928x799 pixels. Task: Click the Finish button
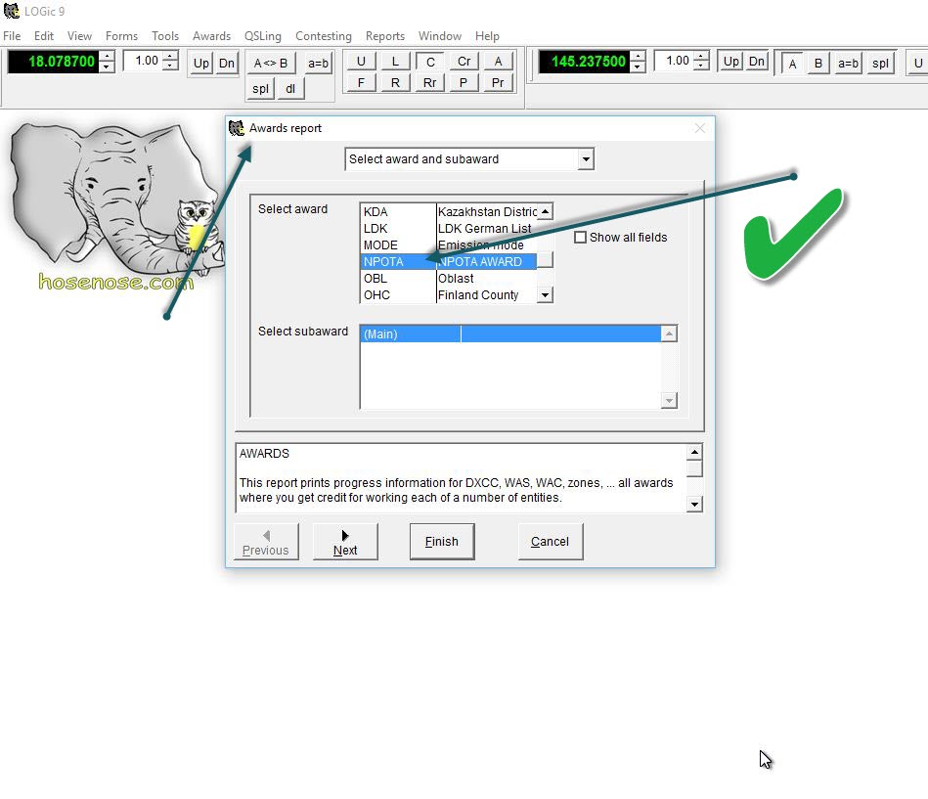(x=442, y=542)
